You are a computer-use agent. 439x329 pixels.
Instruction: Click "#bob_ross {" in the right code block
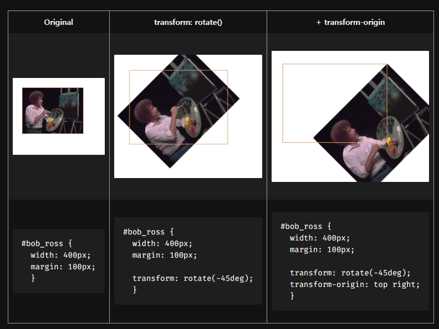pyautogui.click(x=306, y=226)
